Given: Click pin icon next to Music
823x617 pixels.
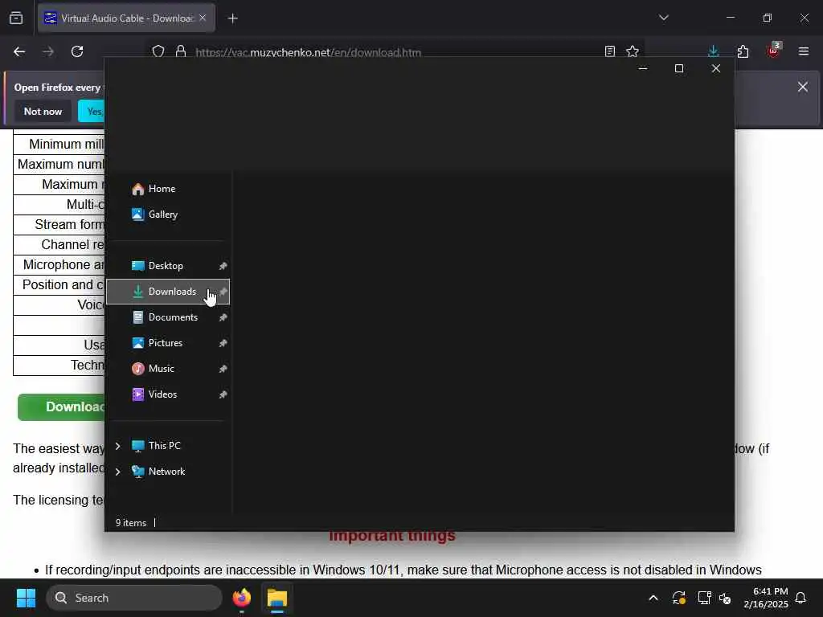Looking at the screenshot, I should point(223,369).
